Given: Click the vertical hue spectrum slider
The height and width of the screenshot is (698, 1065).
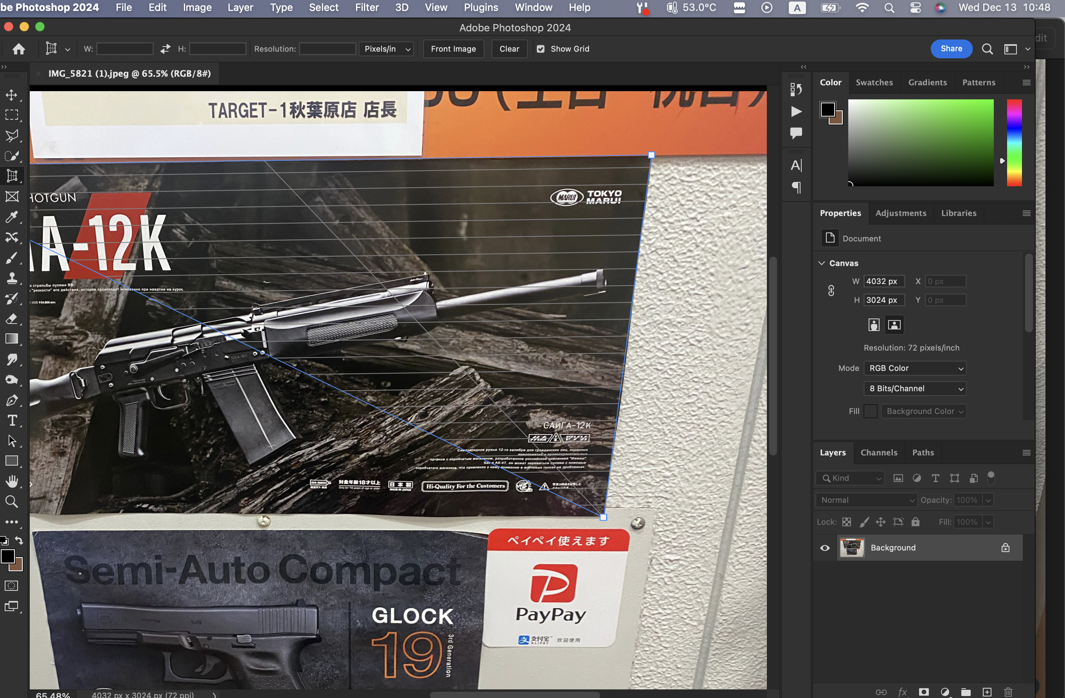Looking at the screenshot, I should tap(1014, 142).
